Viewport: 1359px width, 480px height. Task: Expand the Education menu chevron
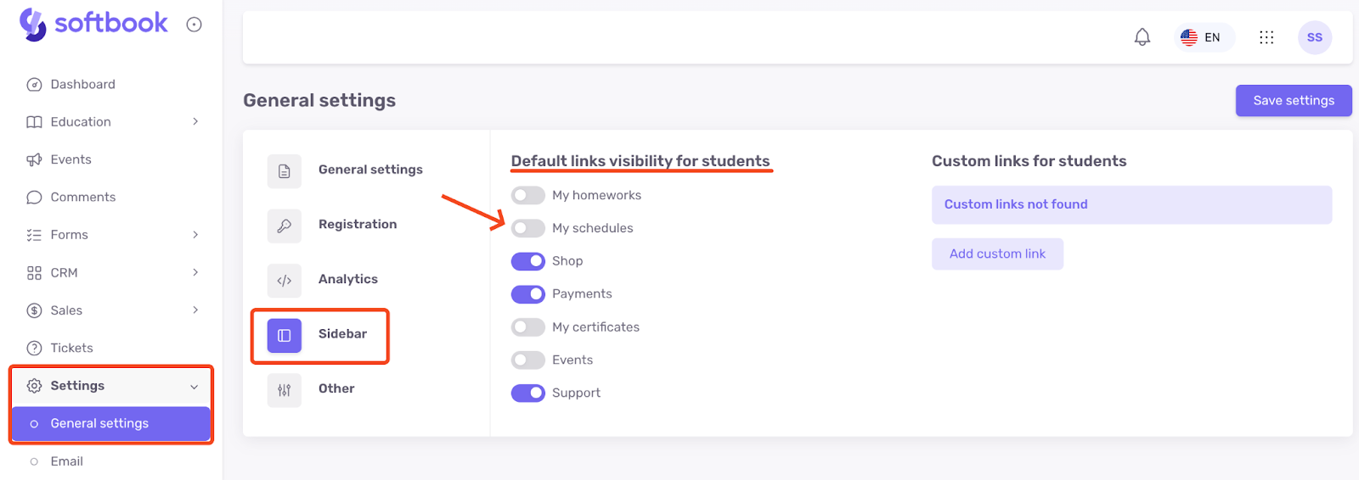tap(195, 122)
